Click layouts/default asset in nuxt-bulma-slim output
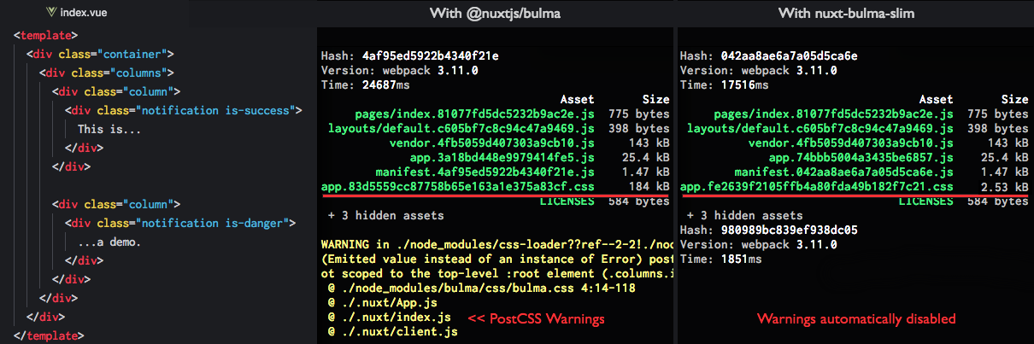 [x=820, y=128]
